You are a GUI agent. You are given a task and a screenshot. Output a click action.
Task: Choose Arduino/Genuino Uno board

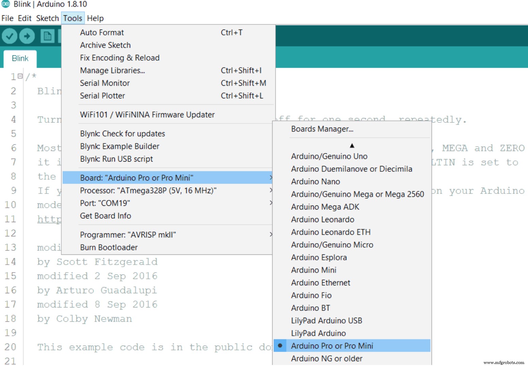tap(329, 156)
